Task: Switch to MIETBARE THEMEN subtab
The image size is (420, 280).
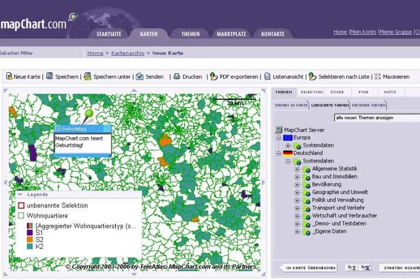Action: (x=369, y=105)
